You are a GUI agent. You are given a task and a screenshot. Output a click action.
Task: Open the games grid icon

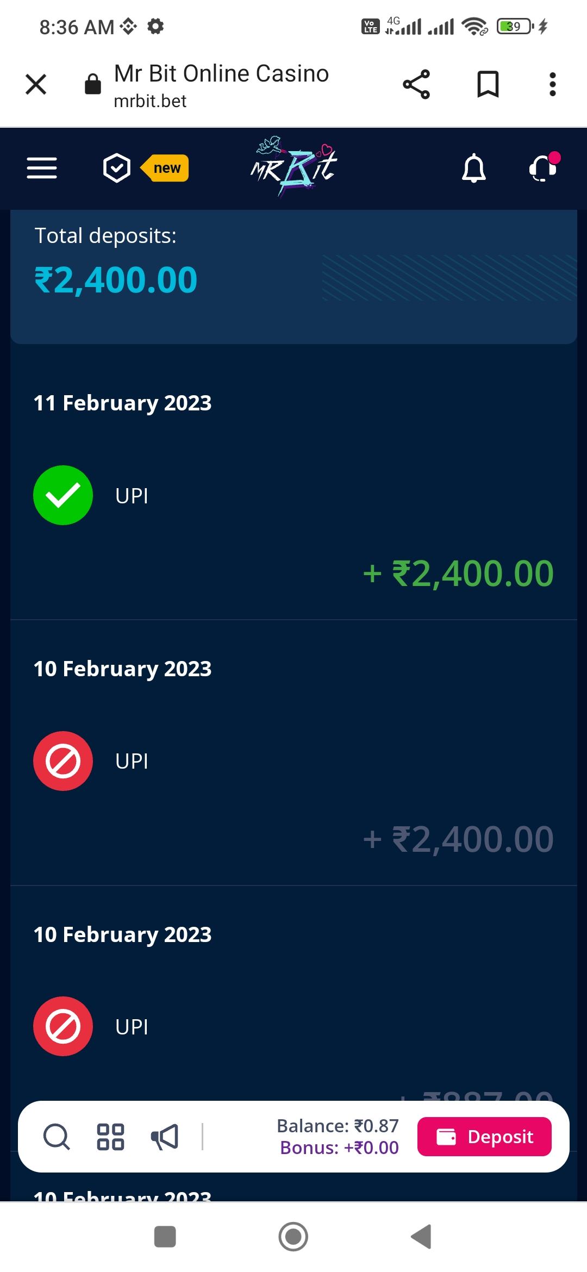pos(110,1137)
